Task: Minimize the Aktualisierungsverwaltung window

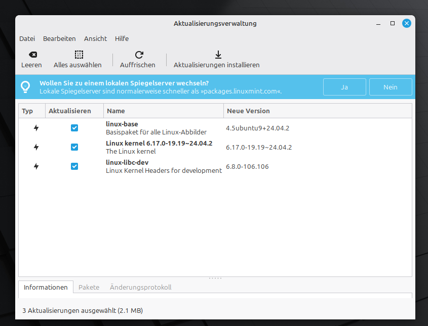Action: pyautogui.click(x=378, y=23)
